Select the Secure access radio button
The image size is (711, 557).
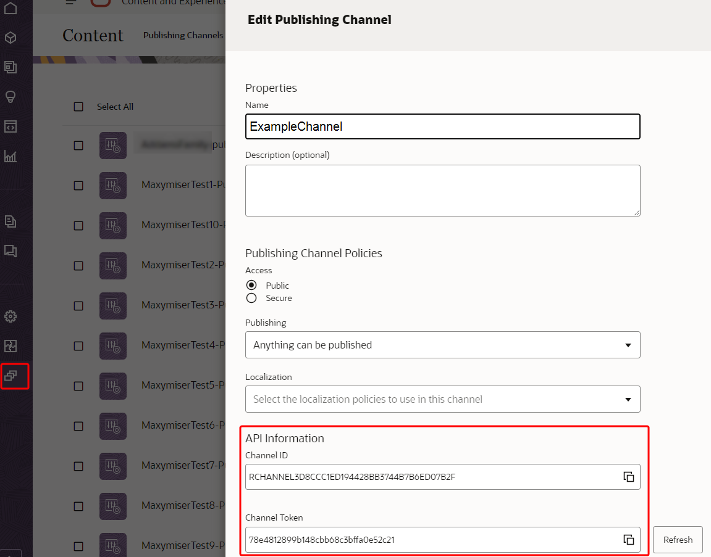pos(251,298)
